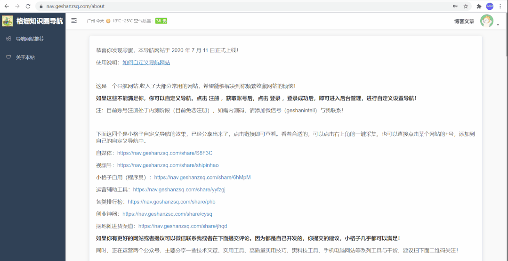Screen dimensions: 508x261
Task: Open the saved password key icon
Action: [455, 6]
